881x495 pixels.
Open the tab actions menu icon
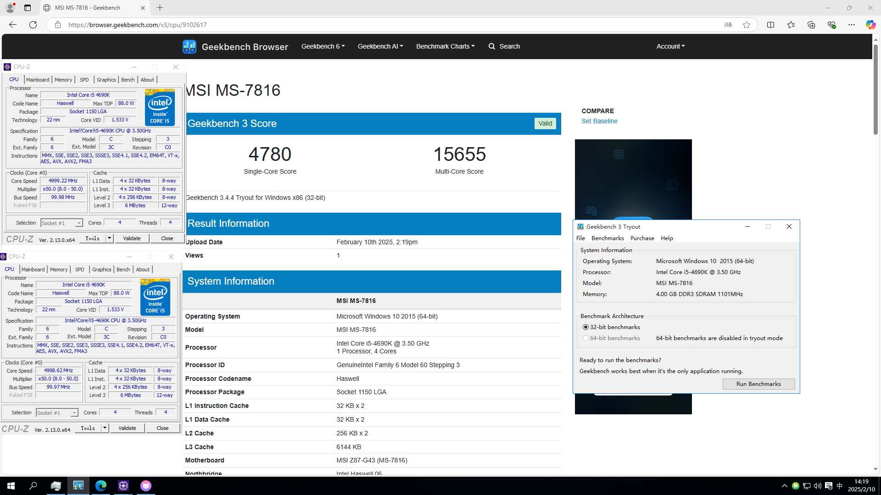click(x=28, y=8)
